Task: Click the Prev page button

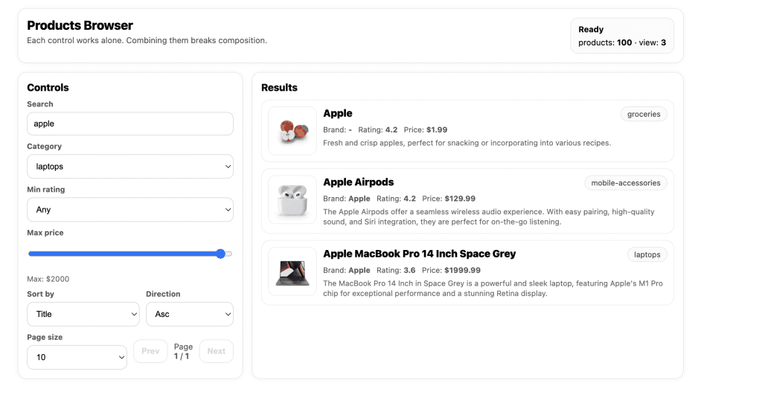Action: [150, 351]
